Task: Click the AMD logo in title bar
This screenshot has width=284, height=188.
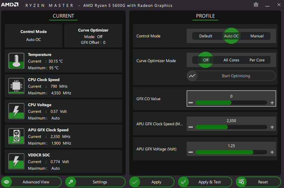Action: 10,5
